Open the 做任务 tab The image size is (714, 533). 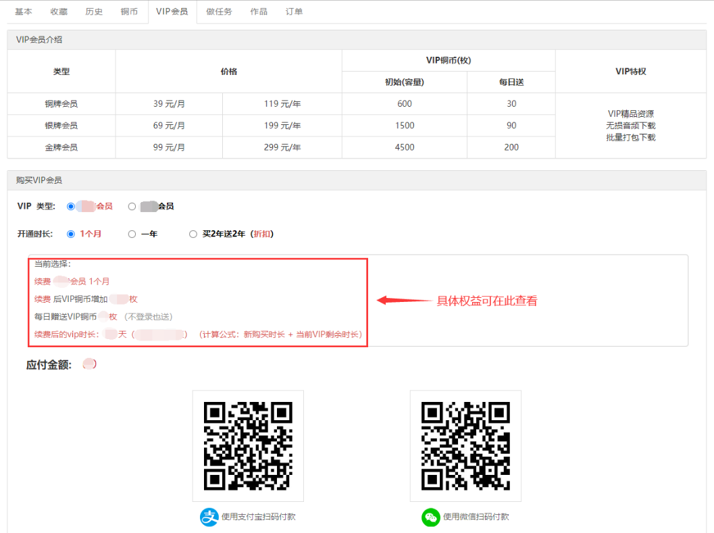click(219, 12)
